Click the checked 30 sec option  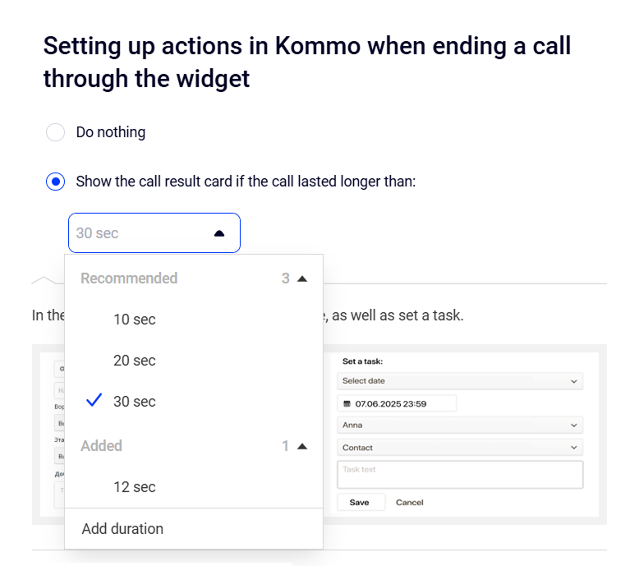(x=135, y=402)
